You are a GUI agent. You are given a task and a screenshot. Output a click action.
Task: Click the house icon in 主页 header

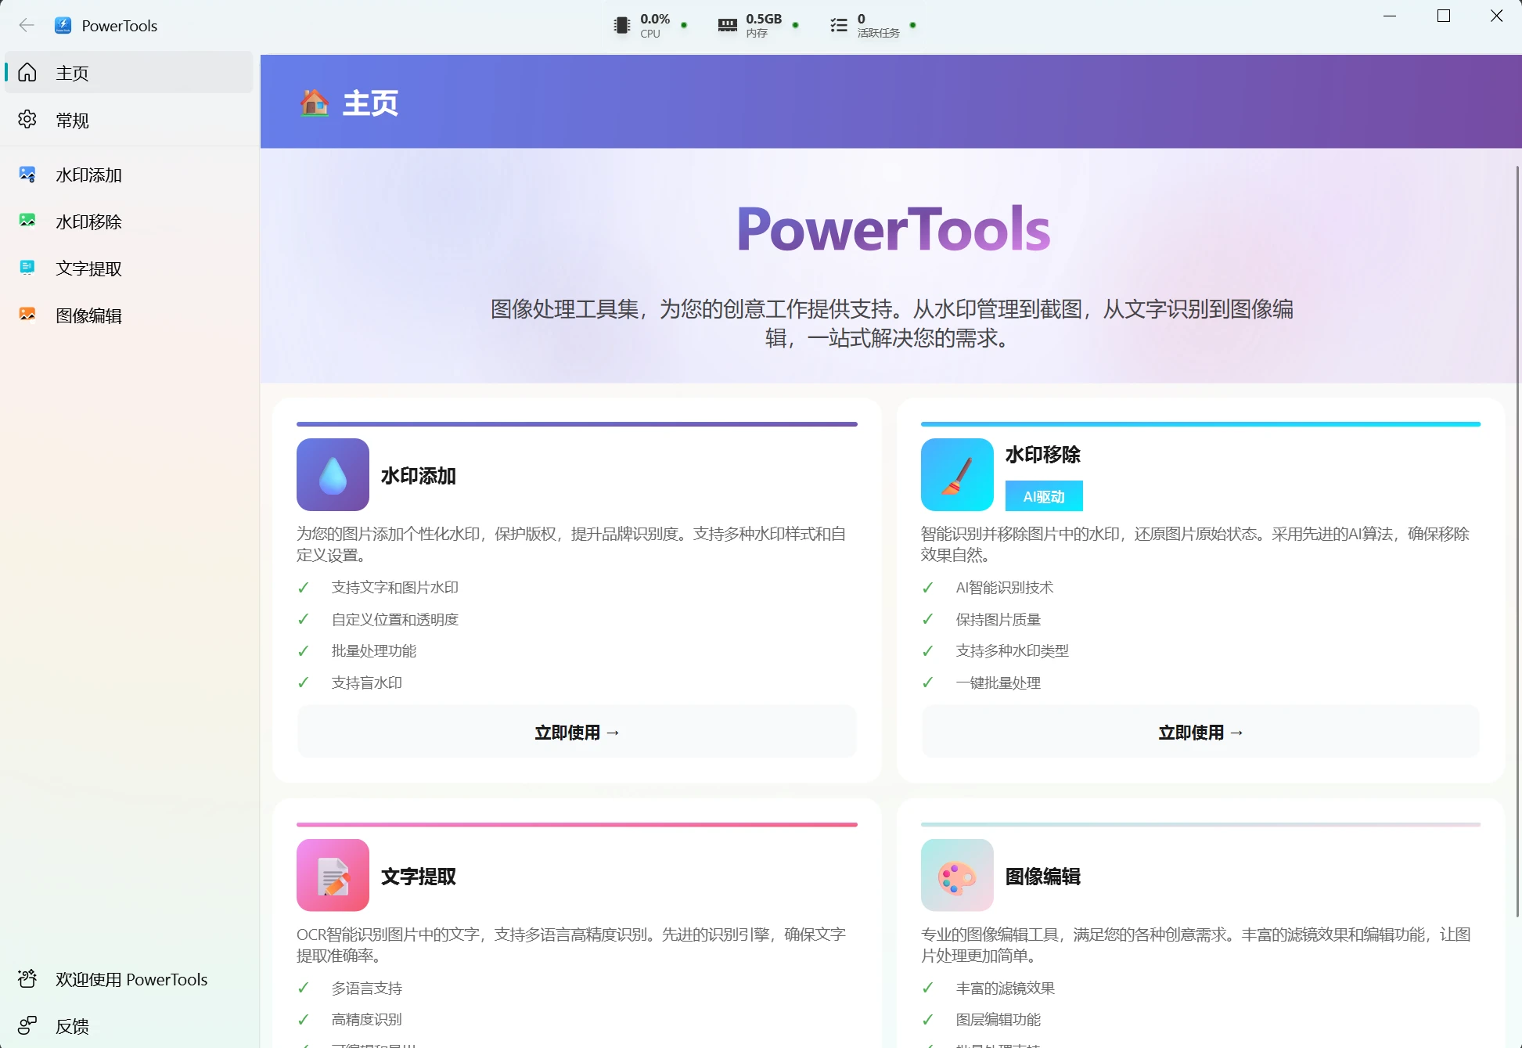[x=315, y=103]
